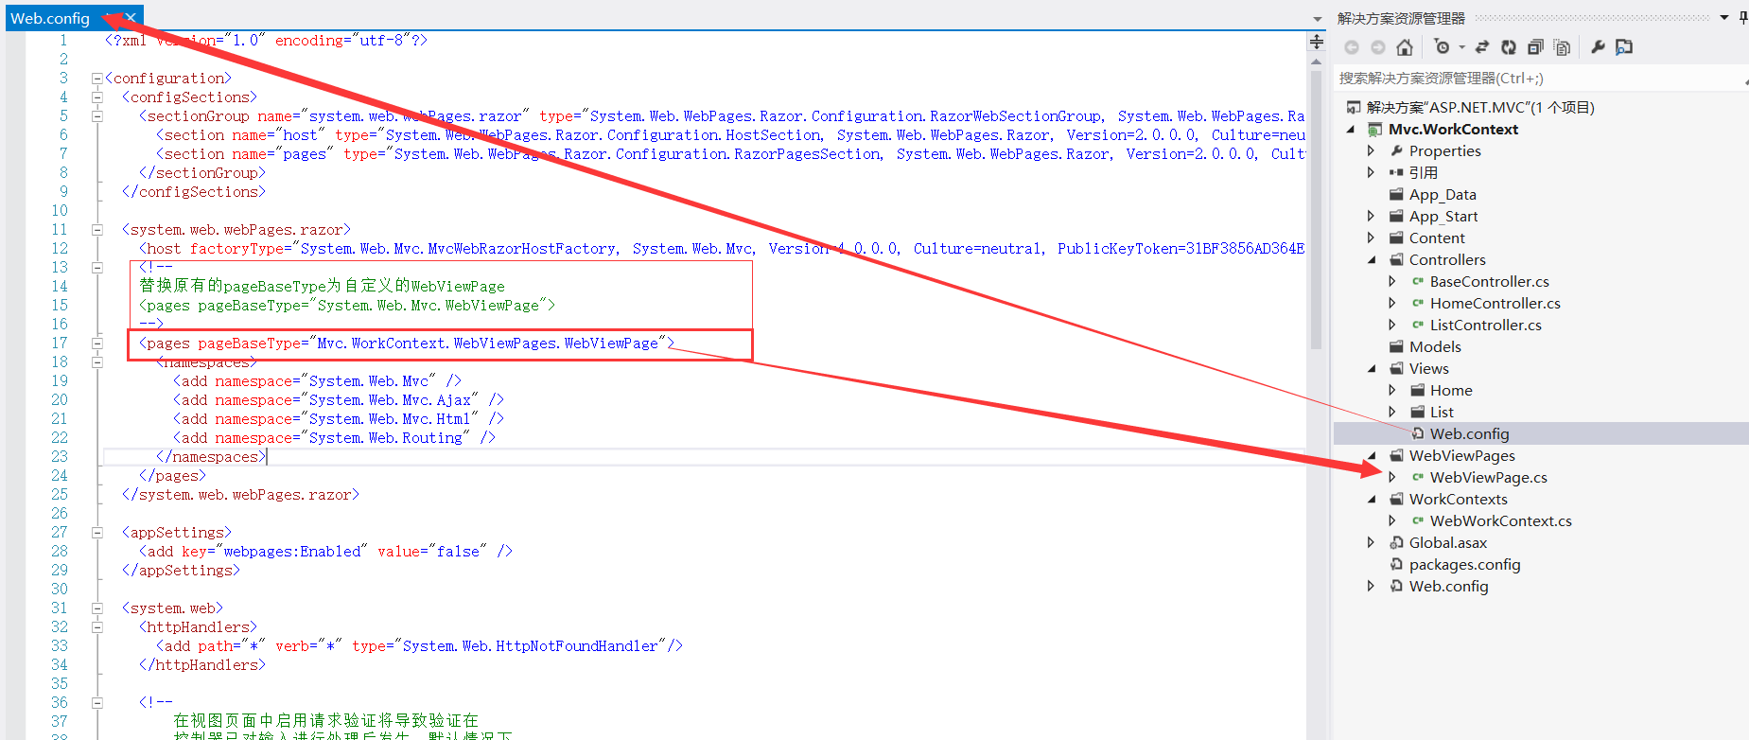Toggle the Preview Selected Items icon
The height and width of the screenshot is (740, 1749).
pyautogui.click(x=1624, y=47)
